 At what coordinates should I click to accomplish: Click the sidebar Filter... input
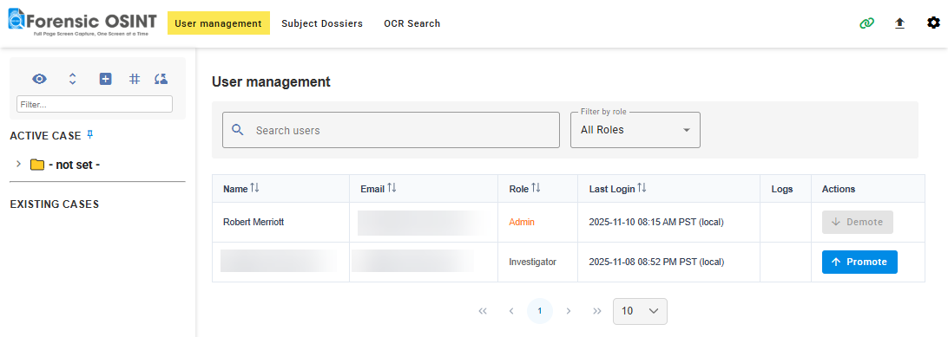[95, 104]
